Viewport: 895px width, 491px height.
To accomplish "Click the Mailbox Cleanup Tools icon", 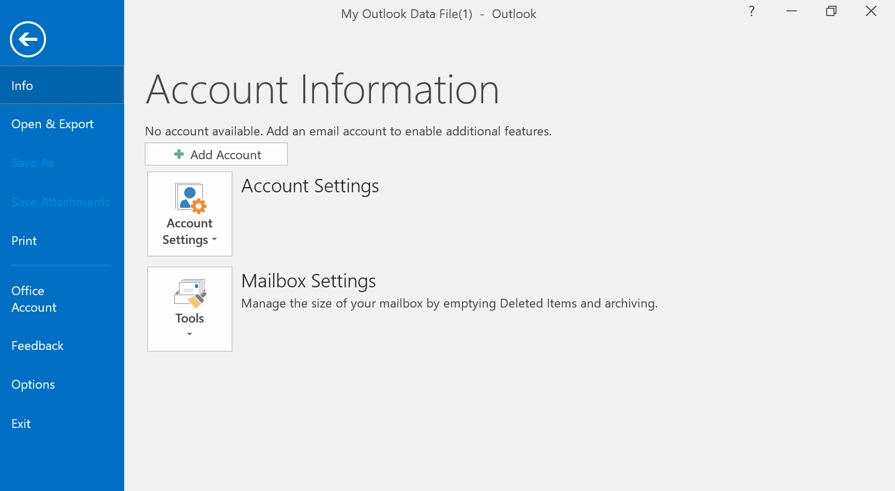I will coord(189,293).
